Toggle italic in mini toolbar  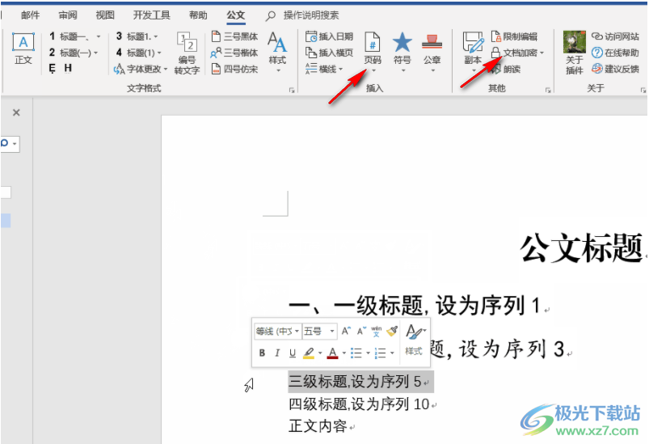pos(277,353)
